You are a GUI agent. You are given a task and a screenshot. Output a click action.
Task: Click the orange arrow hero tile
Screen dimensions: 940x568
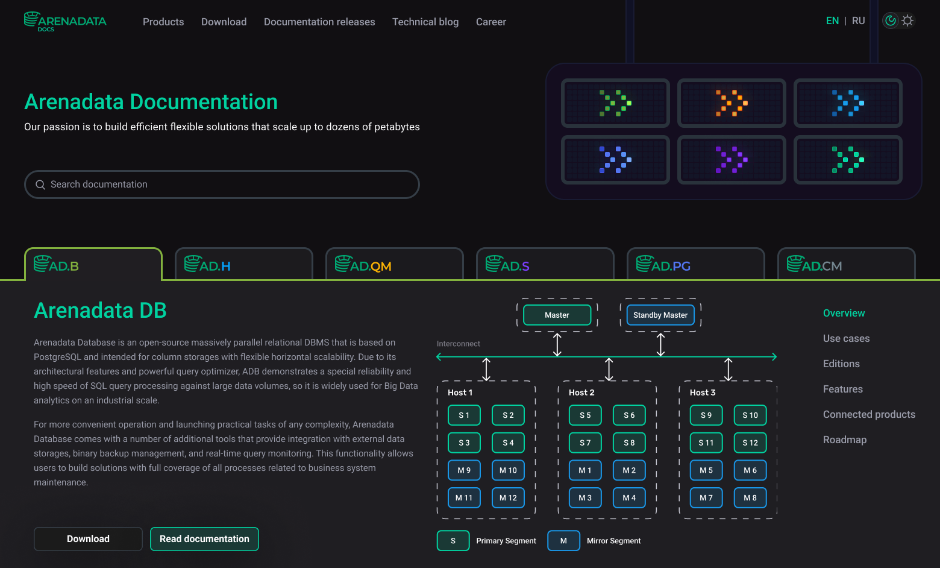pos(732,103)
